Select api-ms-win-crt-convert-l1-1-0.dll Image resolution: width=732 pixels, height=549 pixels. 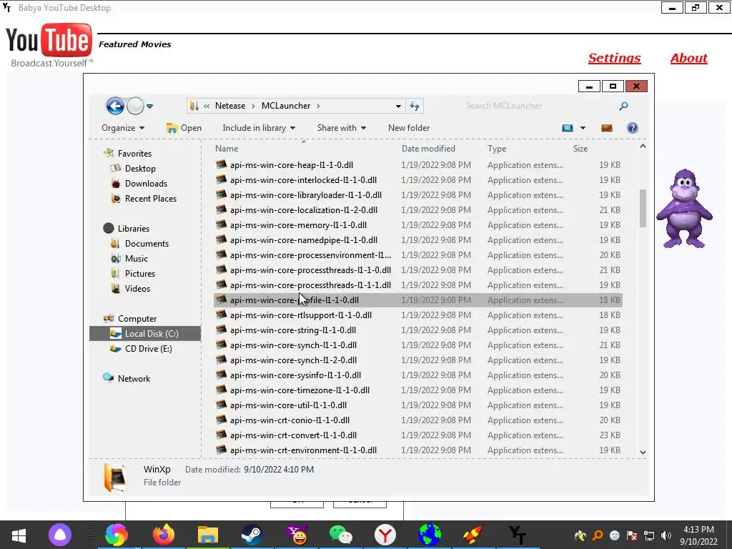(417, 435)
